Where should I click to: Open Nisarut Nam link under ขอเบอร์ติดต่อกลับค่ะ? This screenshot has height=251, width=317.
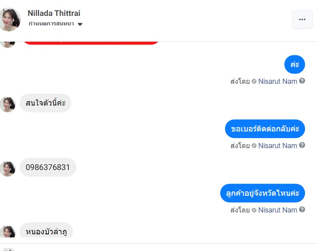tap(278, 146)
